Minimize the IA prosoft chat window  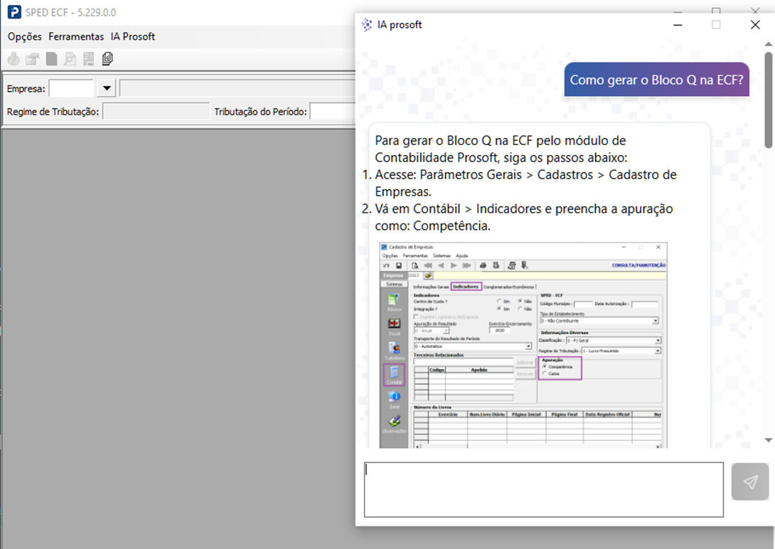(x=678, y=25)
